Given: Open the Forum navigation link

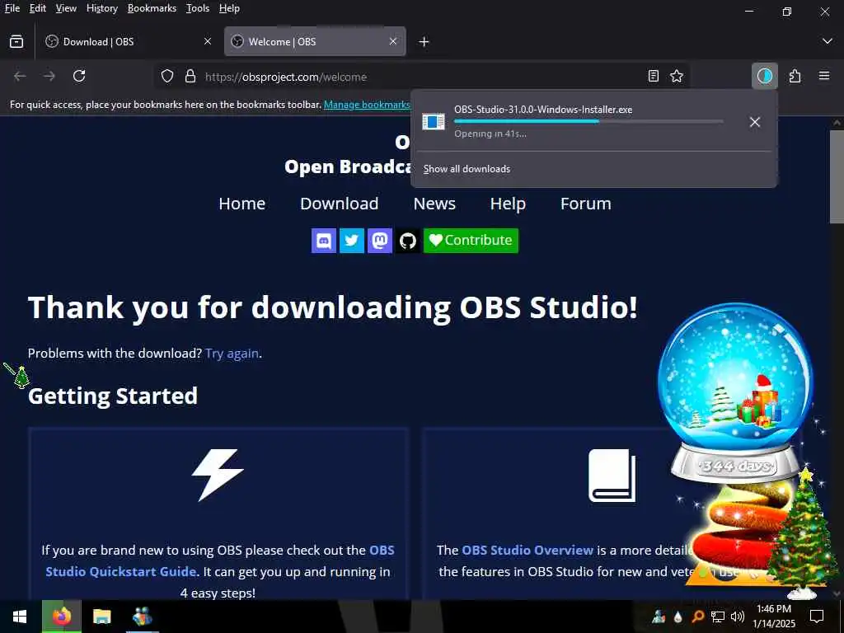Looking at the screenshot, I should tap(586, 204).
